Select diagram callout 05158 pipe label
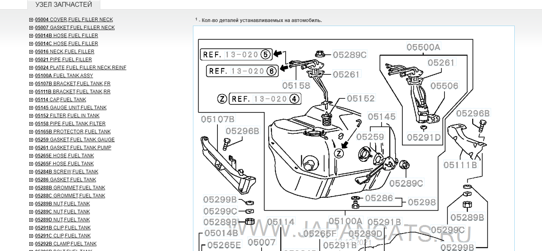 tap(296, 85)
